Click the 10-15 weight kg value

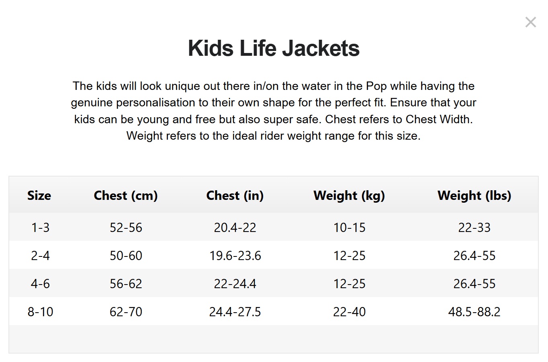coord(349,228)
